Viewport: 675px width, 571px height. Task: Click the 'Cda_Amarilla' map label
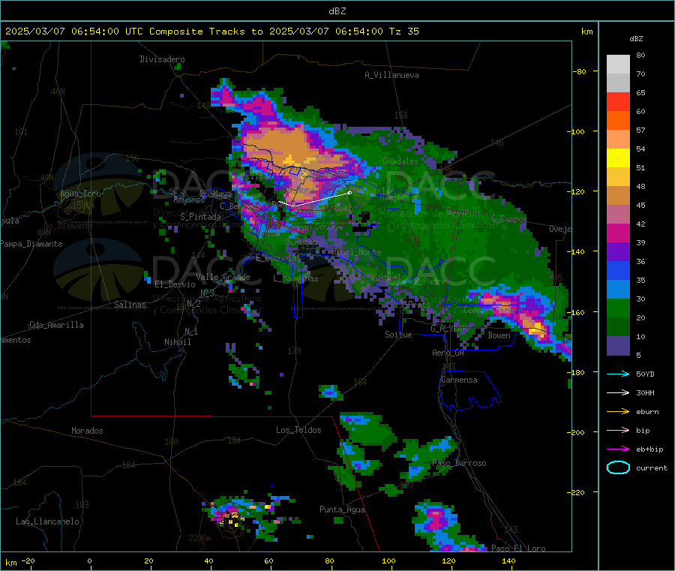56,325
